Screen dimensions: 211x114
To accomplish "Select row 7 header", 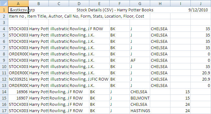I will click(x=4, y=48).
